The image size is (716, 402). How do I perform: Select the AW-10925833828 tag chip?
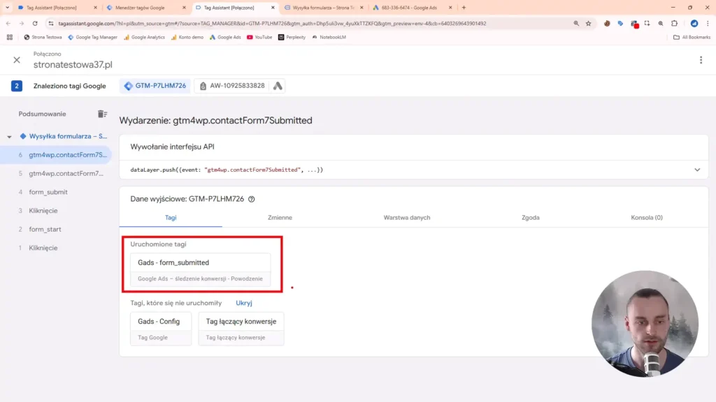pos(232,86)
